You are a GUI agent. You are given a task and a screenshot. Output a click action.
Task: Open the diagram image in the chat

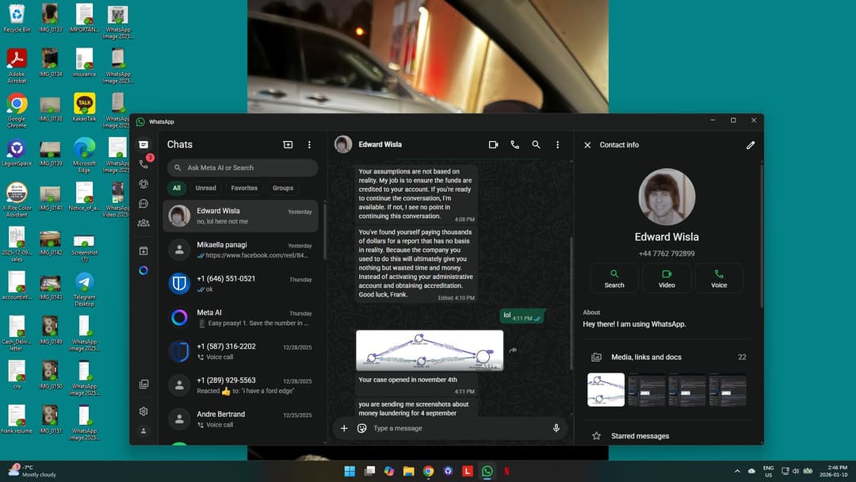[x=430, y=350]
